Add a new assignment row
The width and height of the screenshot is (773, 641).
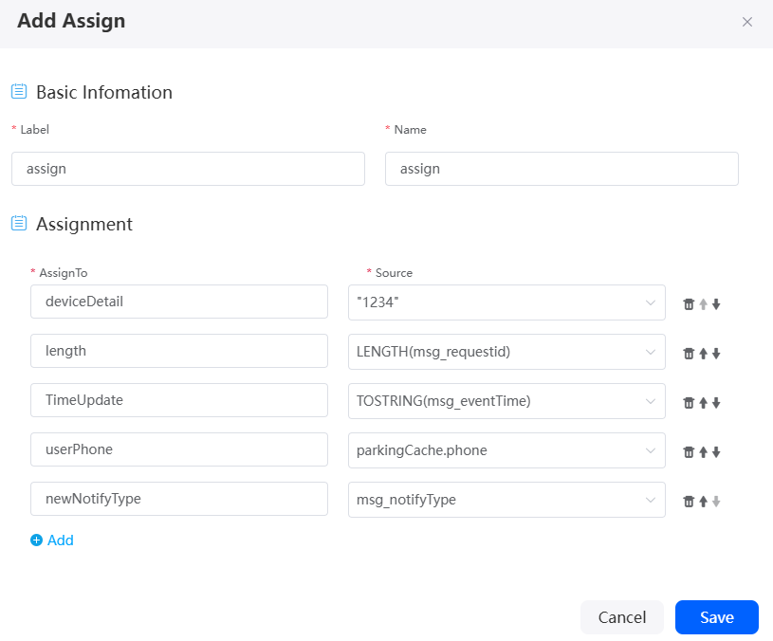pos(52,540)
